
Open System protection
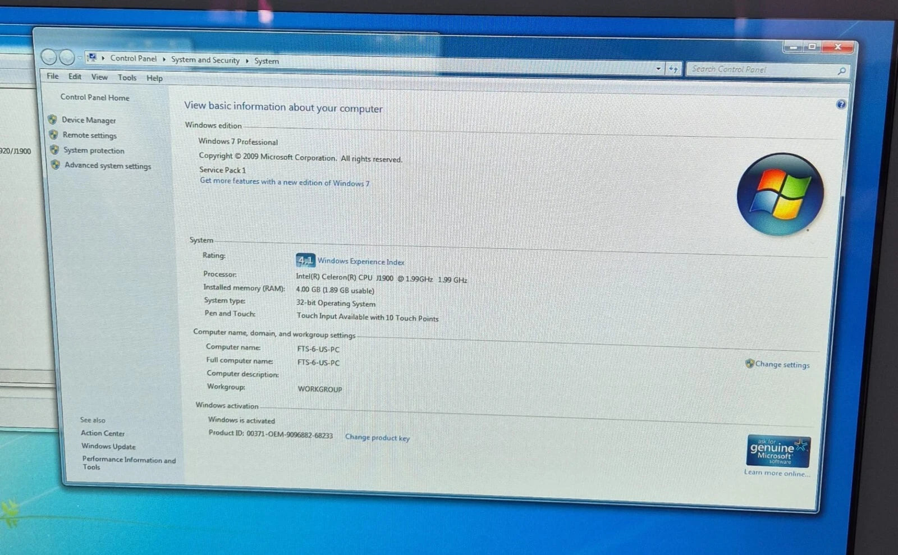tap(94, 150)
